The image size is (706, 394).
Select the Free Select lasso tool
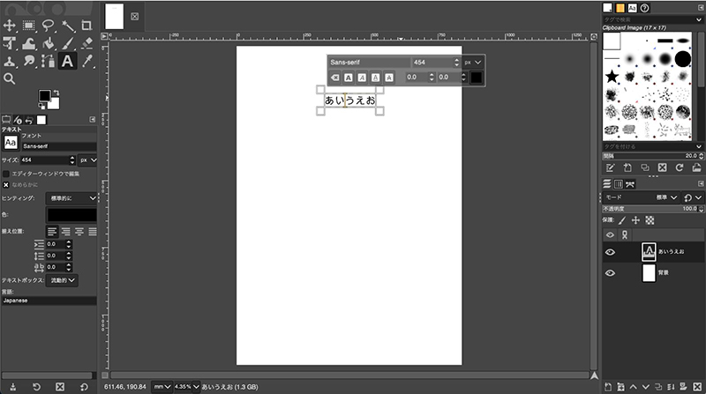(49, 26)
